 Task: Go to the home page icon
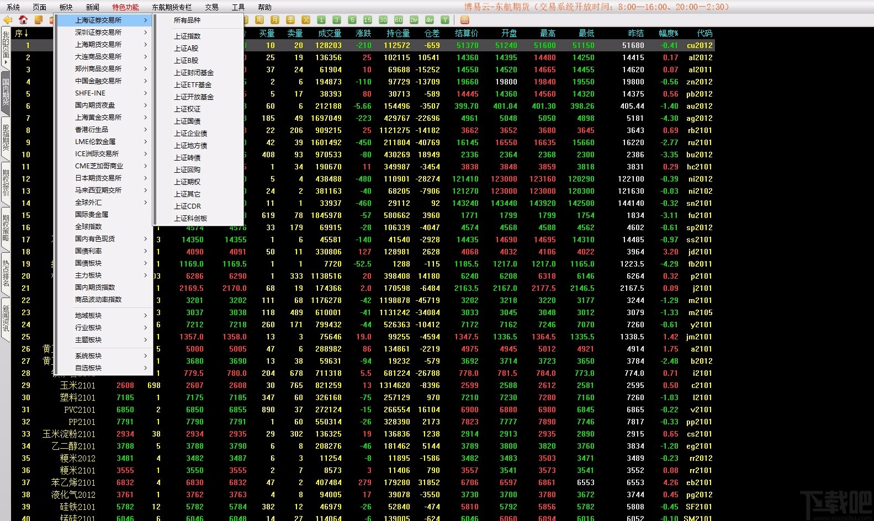23,20
